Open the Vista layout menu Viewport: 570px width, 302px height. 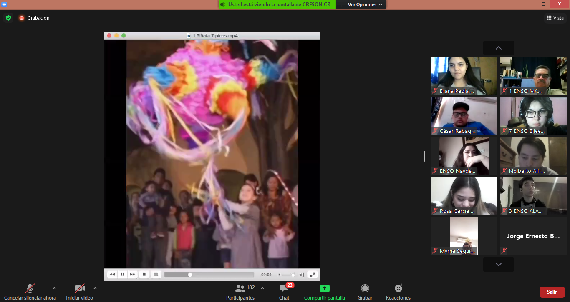555,18
